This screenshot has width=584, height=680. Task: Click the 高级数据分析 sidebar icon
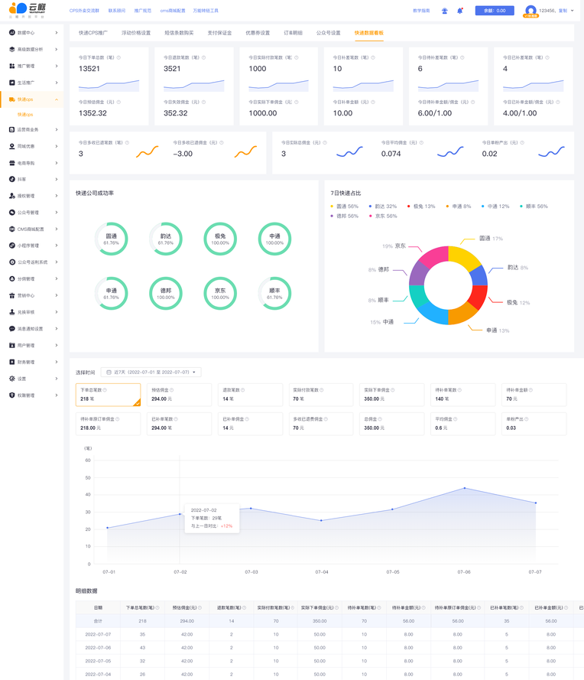click(12, 50)
